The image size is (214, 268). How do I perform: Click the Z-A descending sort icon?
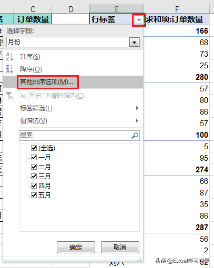tap(9, 69)
